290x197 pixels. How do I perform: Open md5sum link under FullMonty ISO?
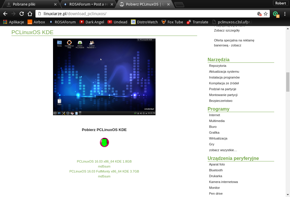[x=104, y=176]
